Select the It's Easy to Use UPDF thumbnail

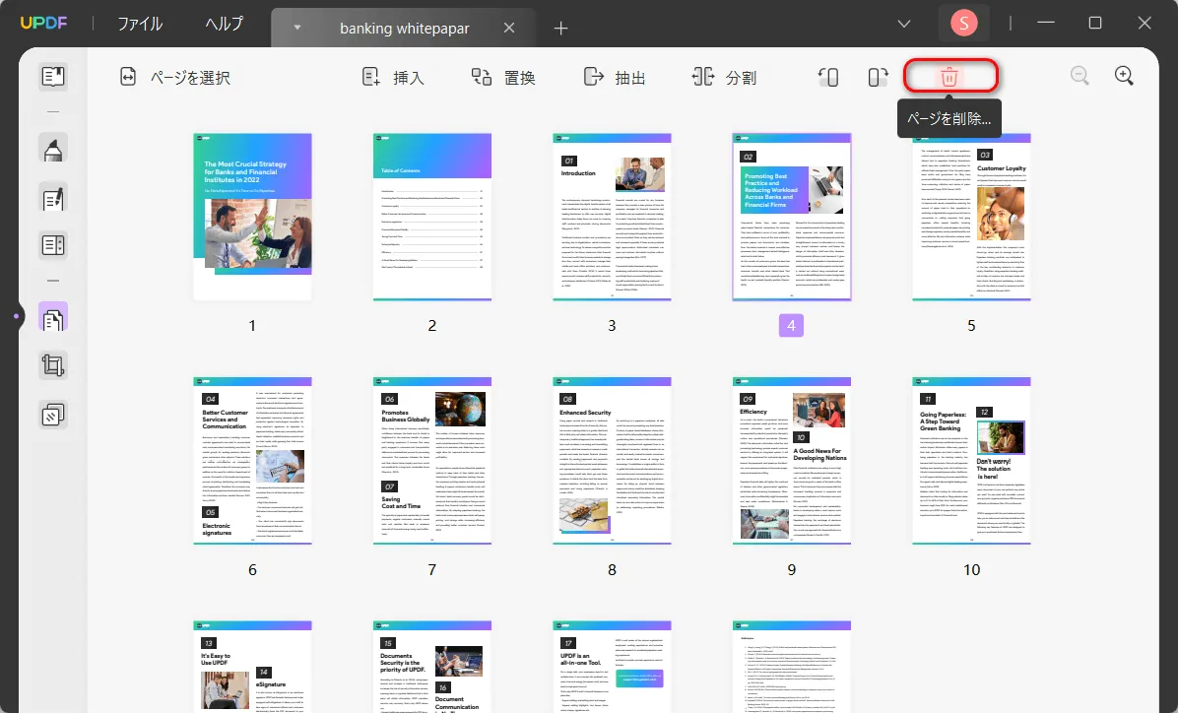252,667
